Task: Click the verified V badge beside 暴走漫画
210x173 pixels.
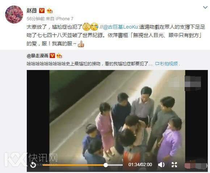Action: 52,55
